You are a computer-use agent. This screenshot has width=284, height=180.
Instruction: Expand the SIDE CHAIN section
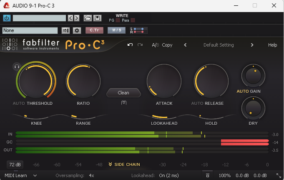(x=124, y=165)
